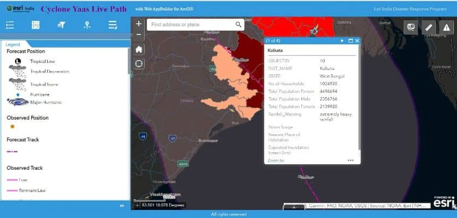The width and height of the screenshot is (457, 218).
Task: Click the Remnant Low legend entry
Action: point(32,191)
